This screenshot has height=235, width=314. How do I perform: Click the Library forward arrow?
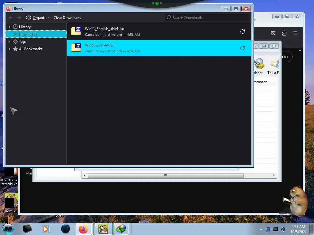pyautogui.click(x=19, y=18)
